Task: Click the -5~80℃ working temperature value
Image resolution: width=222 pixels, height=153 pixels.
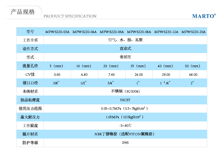Action: [x=125, y=126]
